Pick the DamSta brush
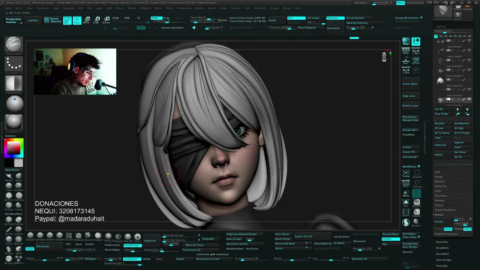Image resolution: width=480 pixels, height=270 pixels. (x=19, y=197)
